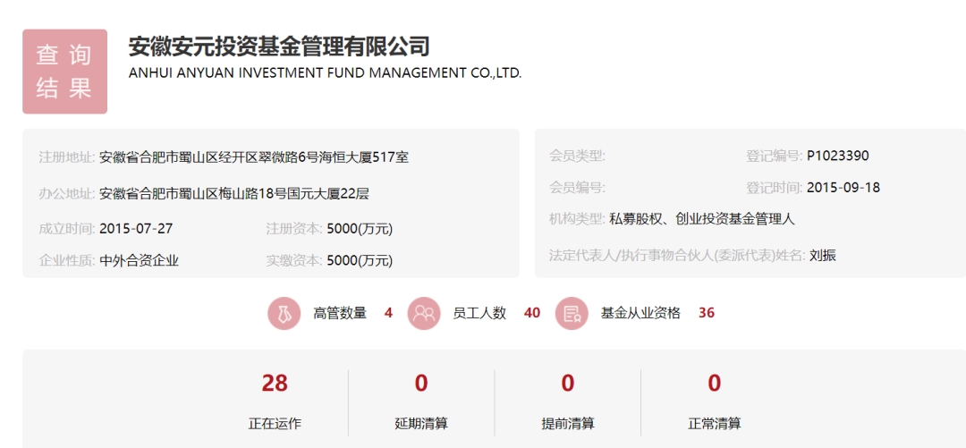The height and width of the screenshot is (448, 966).
Task: Click the 查询结果 pink badge
Action: (64, 72)
